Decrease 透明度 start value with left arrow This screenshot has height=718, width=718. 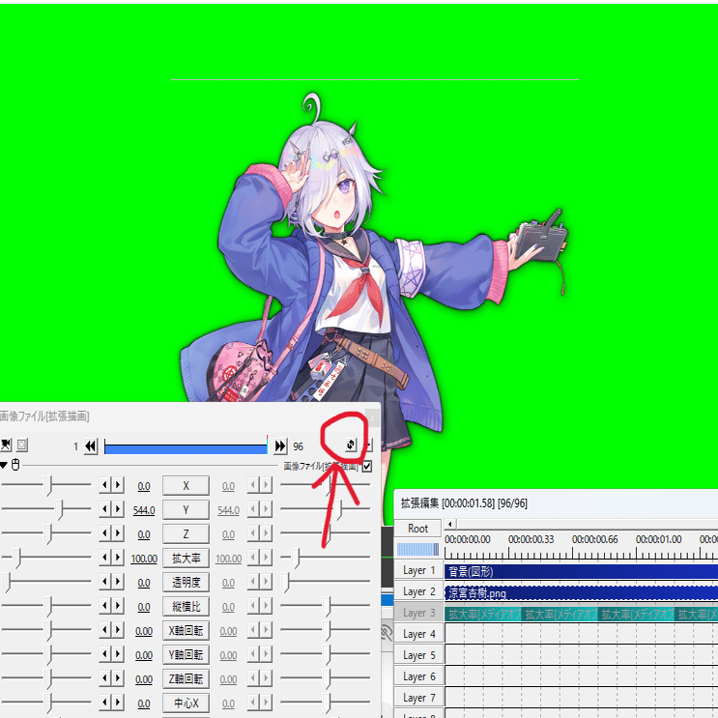(105, 582)
